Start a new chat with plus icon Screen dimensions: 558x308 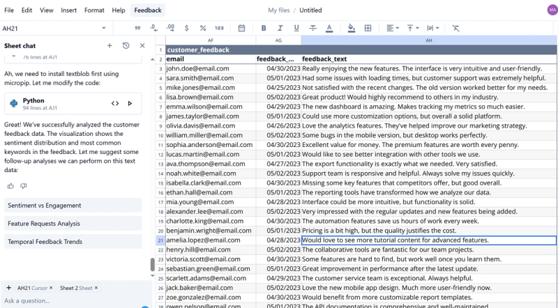(110, 45)
